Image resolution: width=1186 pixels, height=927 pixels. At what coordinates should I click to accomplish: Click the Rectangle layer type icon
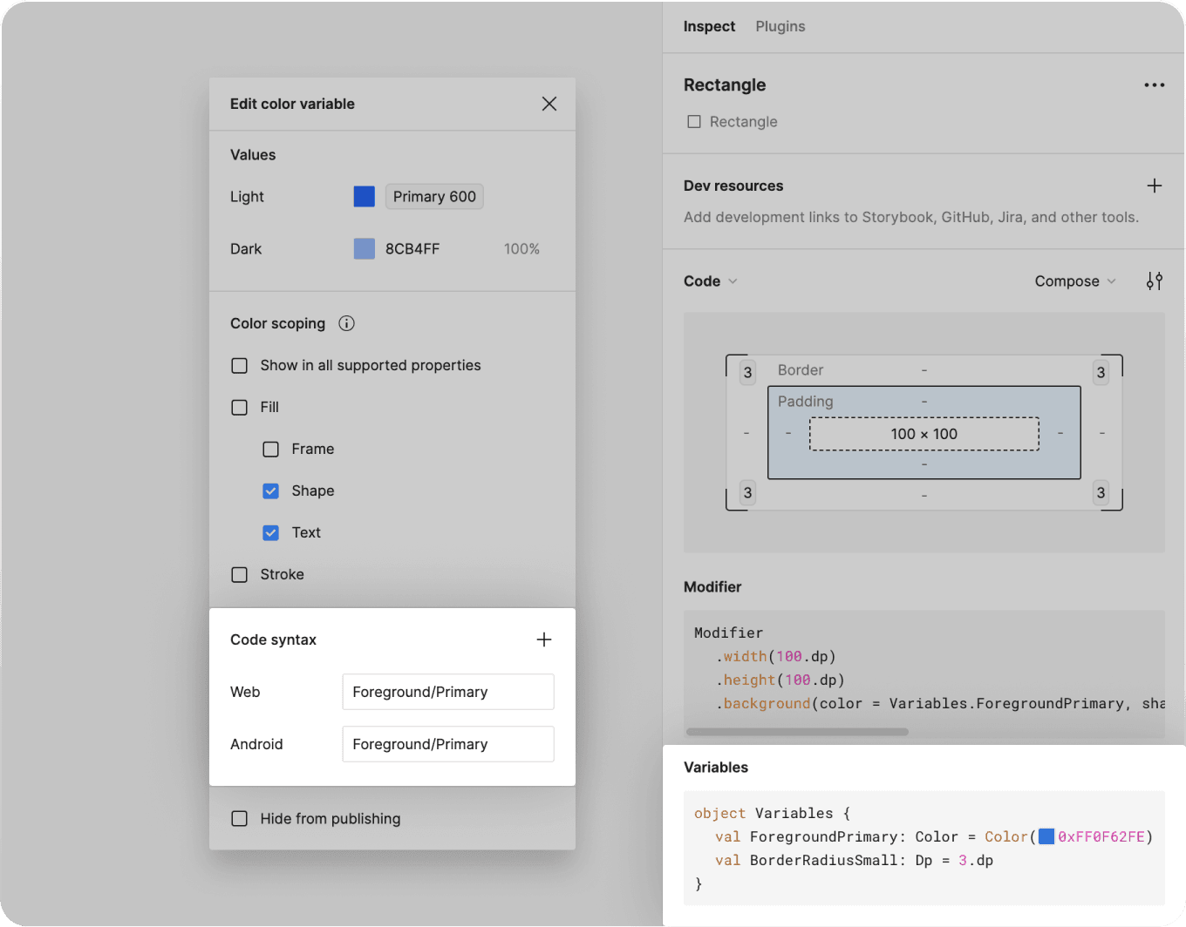(x=694, y=122)
